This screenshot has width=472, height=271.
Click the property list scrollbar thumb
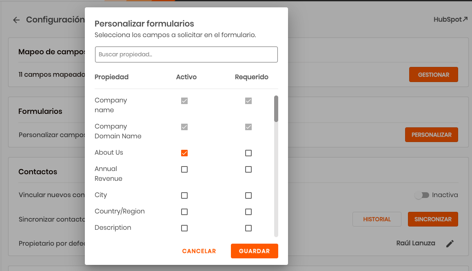tap(276, 109)
